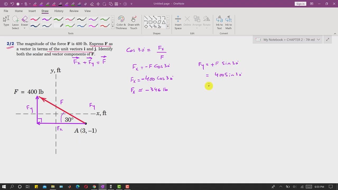Expand the Shapes gallery list

pos(167,26)
